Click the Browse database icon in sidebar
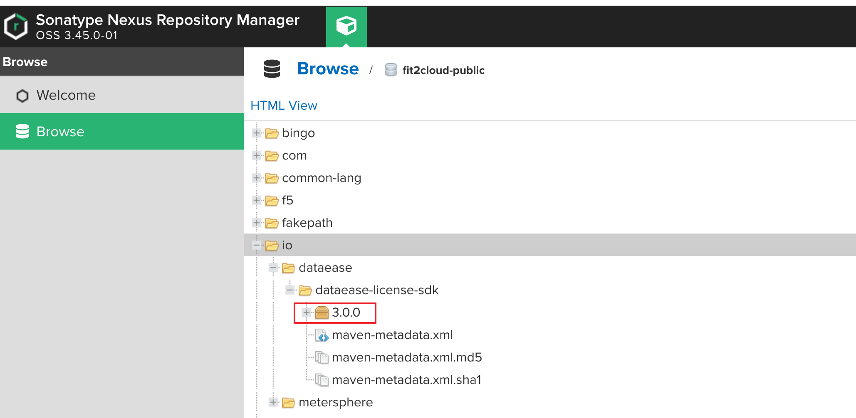The width and height of the screenshot is (856, 418). [22, 131]
